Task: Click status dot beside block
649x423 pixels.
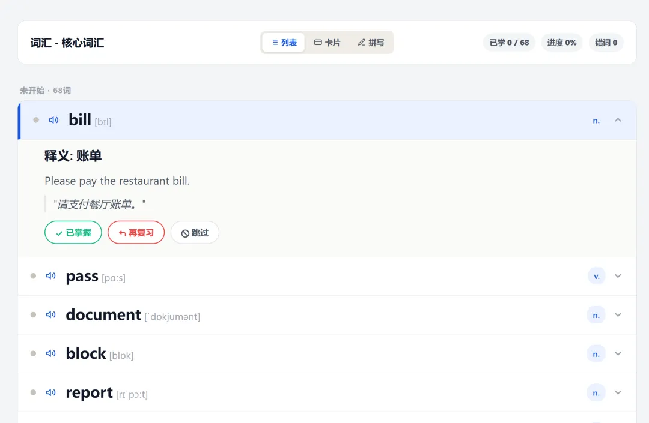Action: coord(33,353)
